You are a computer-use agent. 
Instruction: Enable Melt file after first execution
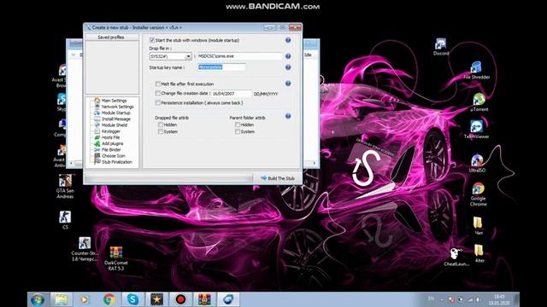click(157, 84)
